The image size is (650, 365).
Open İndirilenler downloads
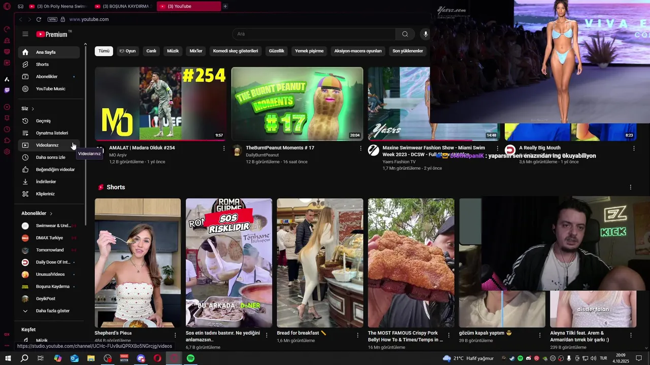49,181
